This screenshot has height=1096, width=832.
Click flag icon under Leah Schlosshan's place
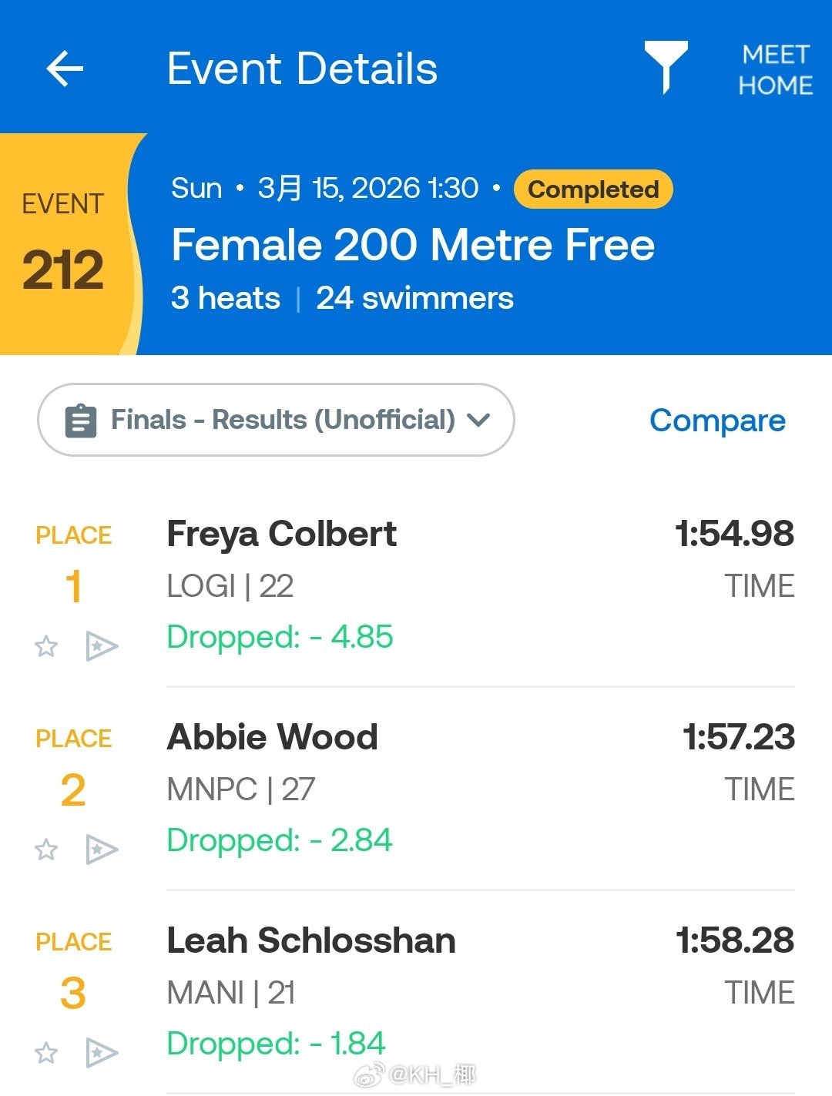pos(101,1052)
